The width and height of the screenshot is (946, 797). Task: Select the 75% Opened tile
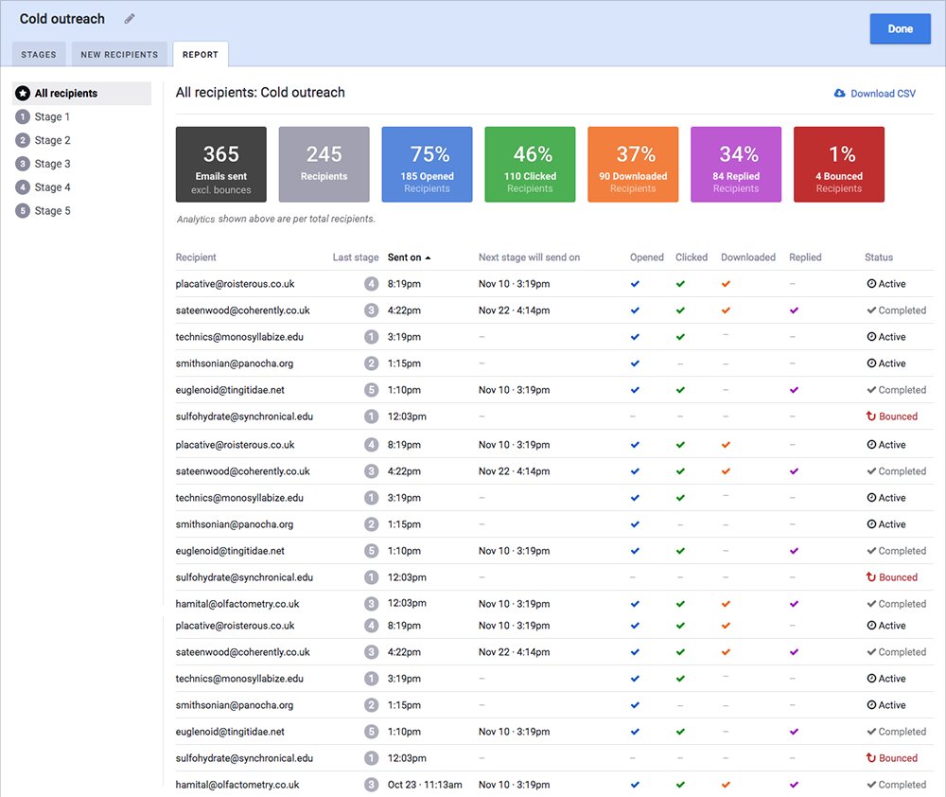point(428,165)
